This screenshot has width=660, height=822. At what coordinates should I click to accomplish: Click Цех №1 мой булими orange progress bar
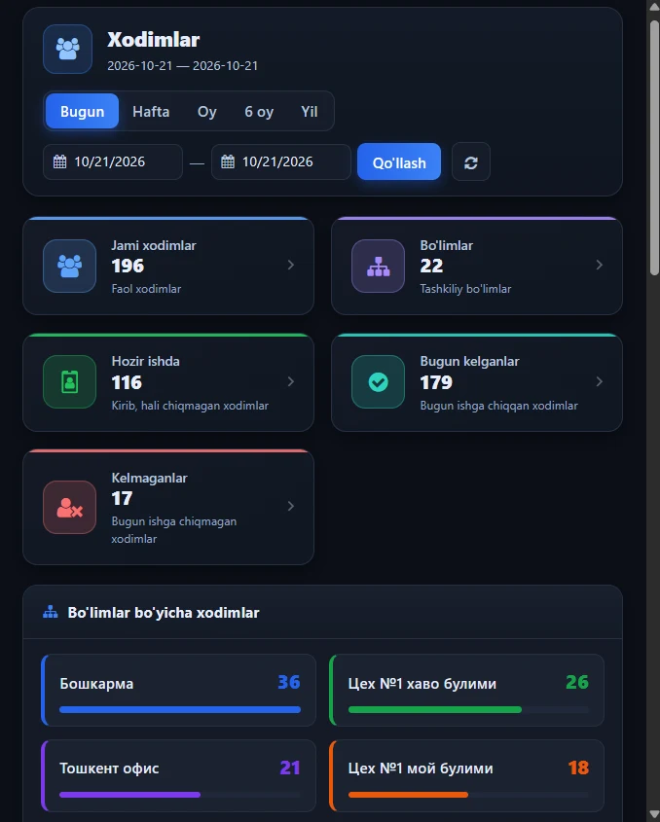click(408, 795)
